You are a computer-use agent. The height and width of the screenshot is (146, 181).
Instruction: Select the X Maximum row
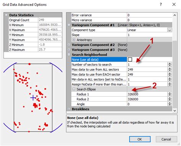tap(35, 30)
